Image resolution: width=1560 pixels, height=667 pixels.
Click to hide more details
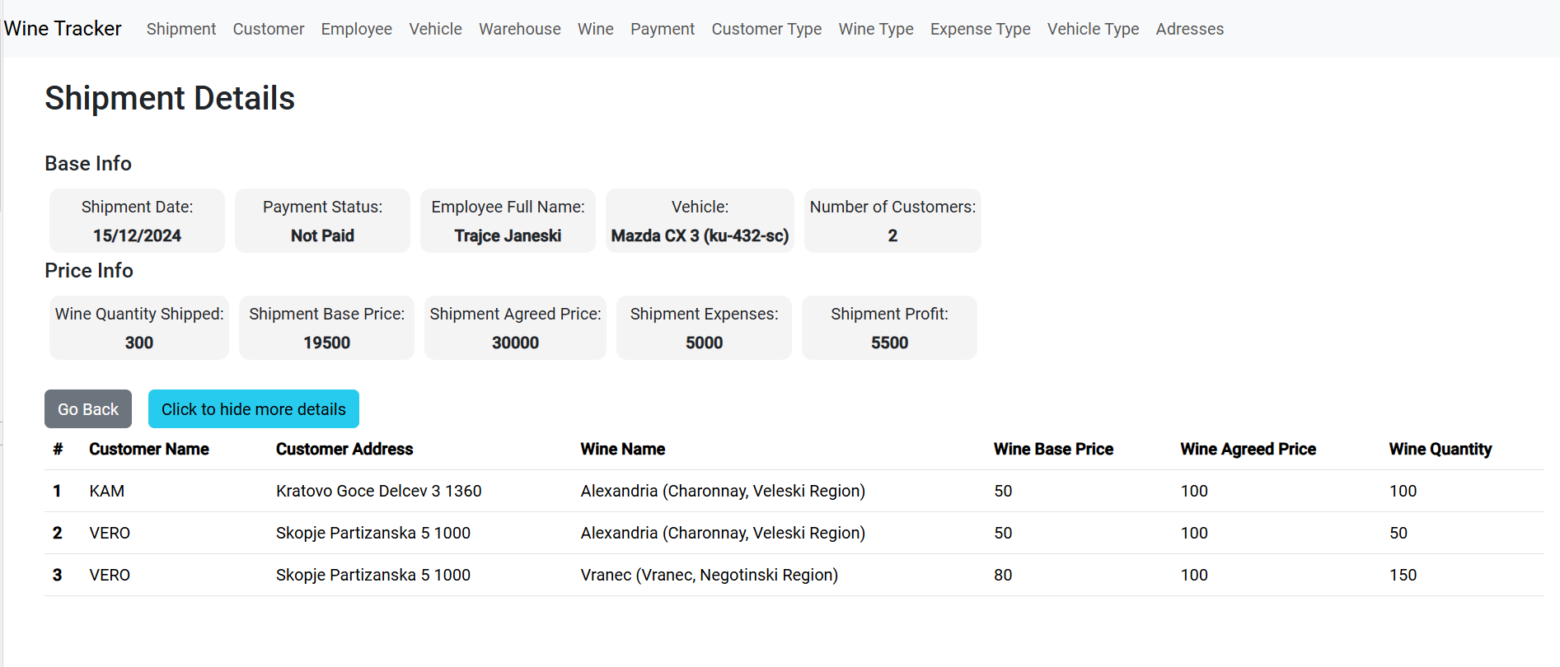[x=253, y=409]
